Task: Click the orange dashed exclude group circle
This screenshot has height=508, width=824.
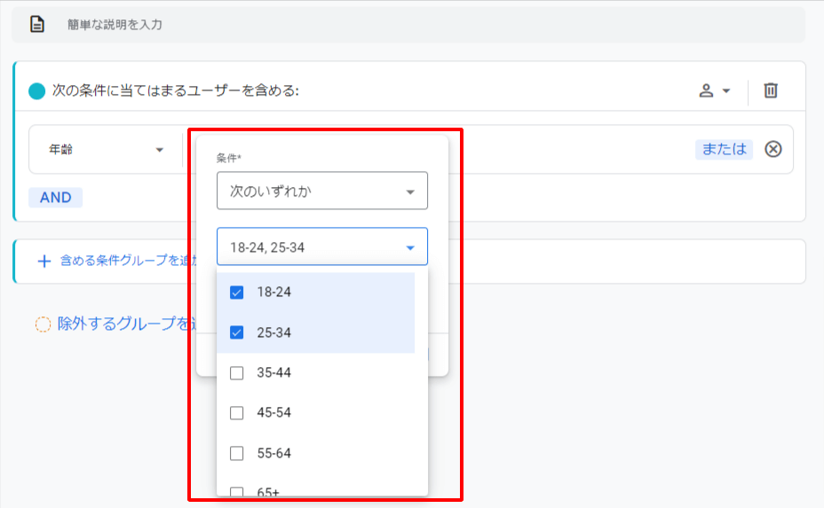Action: (x=44, y=324)
